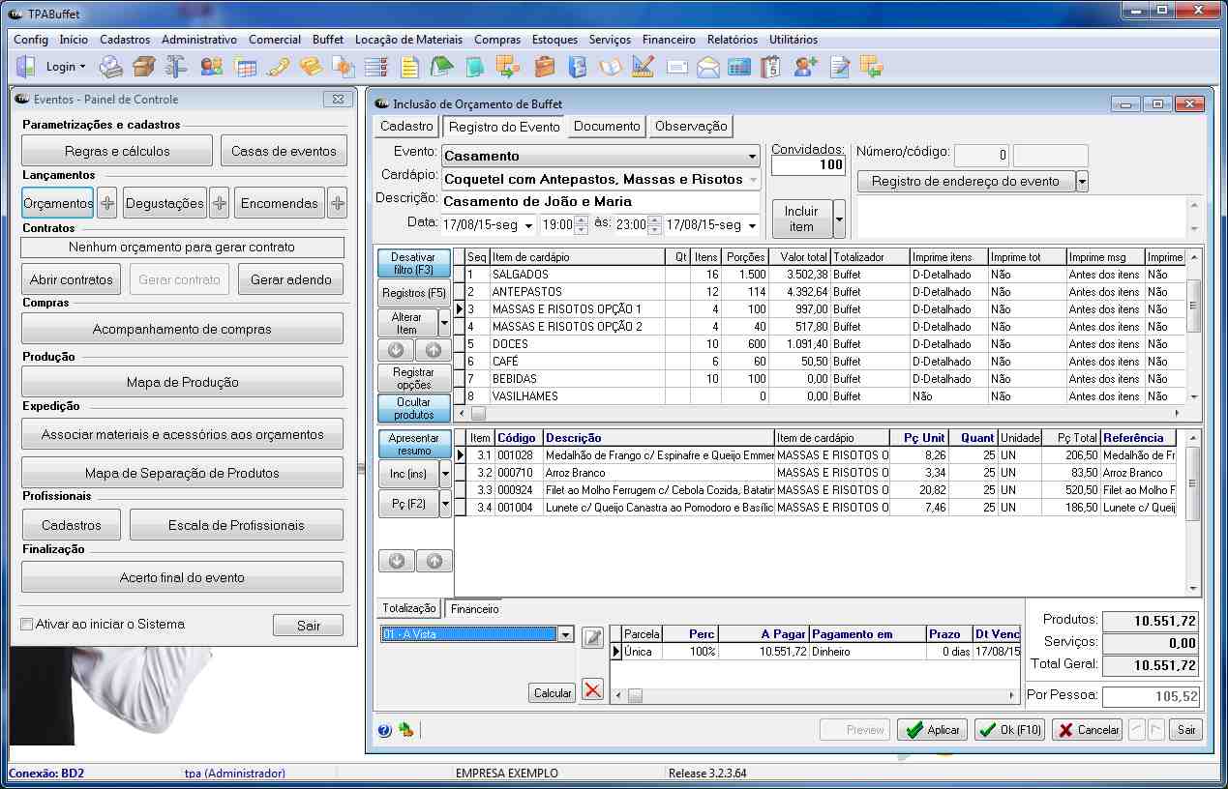This screenshot has width=1228, height=789.
Task: Click the calculator icon in main toolbar
Action: 740,67
